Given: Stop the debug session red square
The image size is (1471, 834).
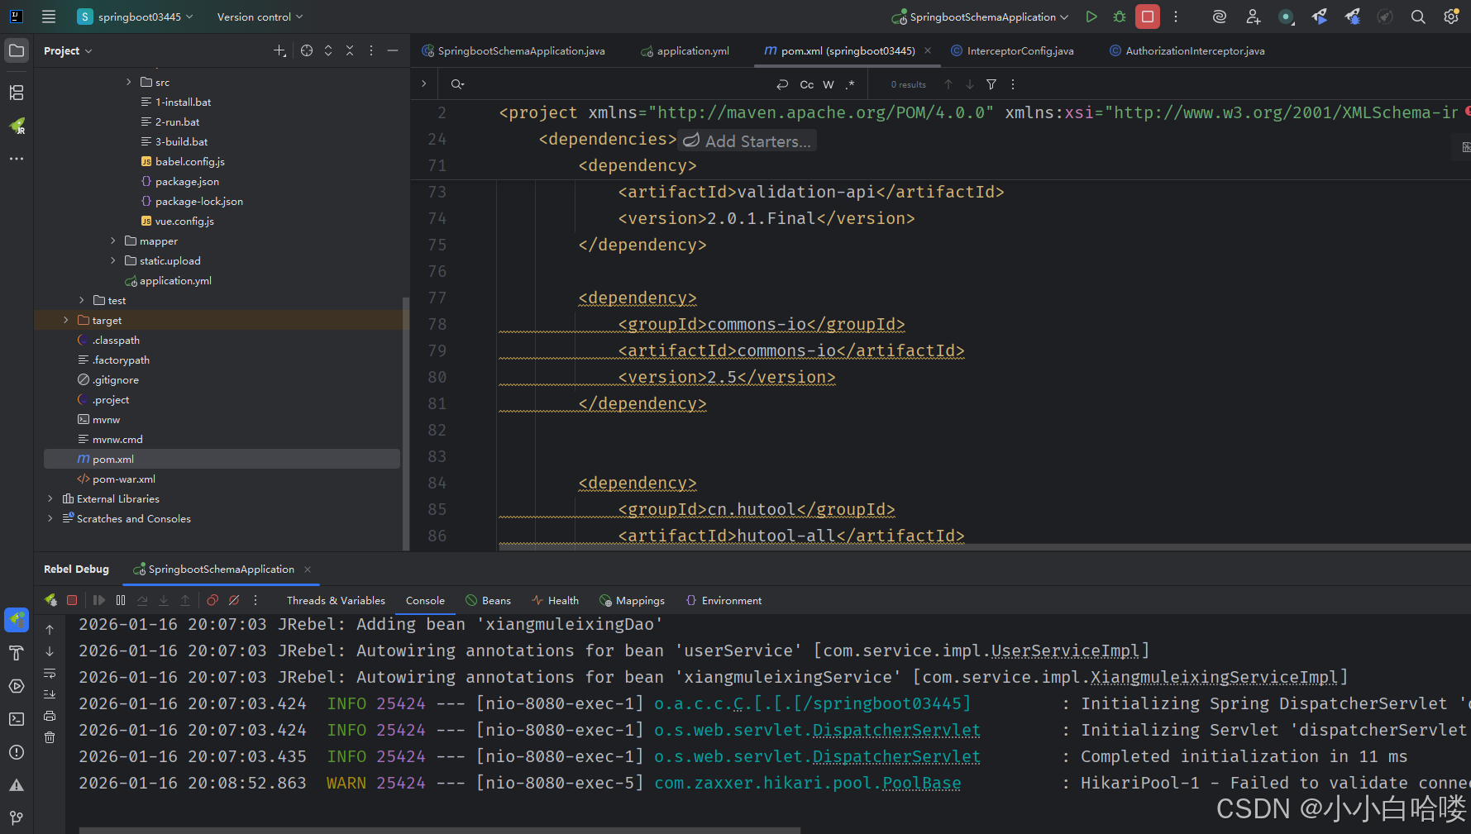Looking at the screenshot, I should 72,600.
